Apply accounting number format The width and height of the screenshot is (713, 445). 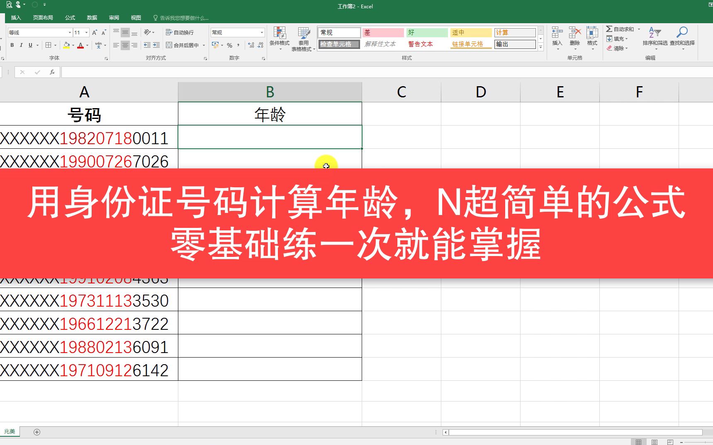tap(215, 45)
